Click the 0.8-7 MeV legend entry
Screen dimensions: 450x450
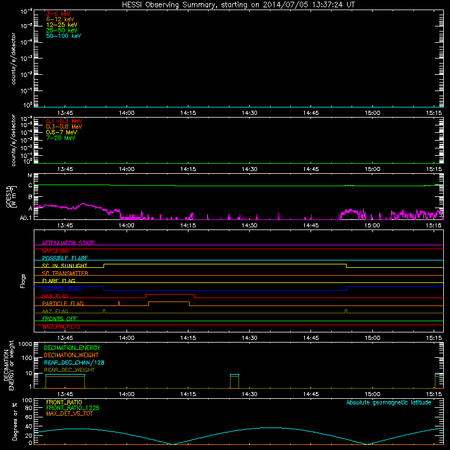[x=61, y=132]
